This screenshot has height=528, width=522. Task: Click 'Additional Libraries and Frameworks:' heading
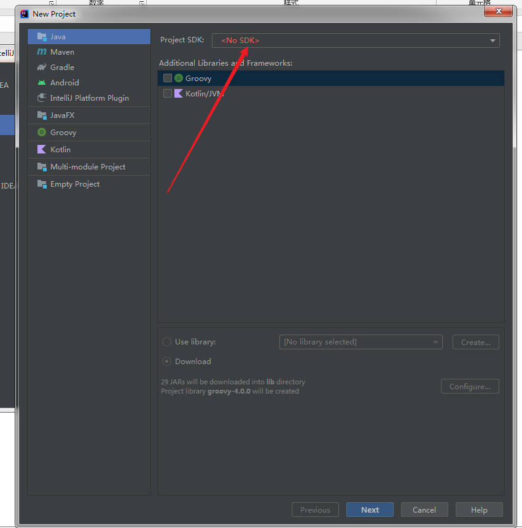[x=225, y=63]
